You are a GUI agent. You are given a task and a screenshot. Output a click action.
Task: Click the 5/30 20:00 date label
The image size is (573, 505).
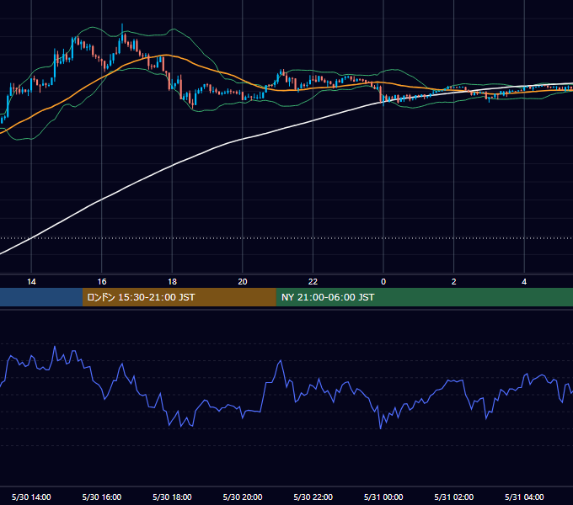(x=243, y=497)
